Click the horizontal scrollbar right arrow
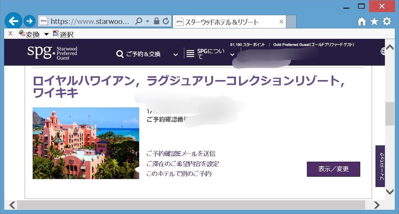The image size is (399, 214). [376, 205]
